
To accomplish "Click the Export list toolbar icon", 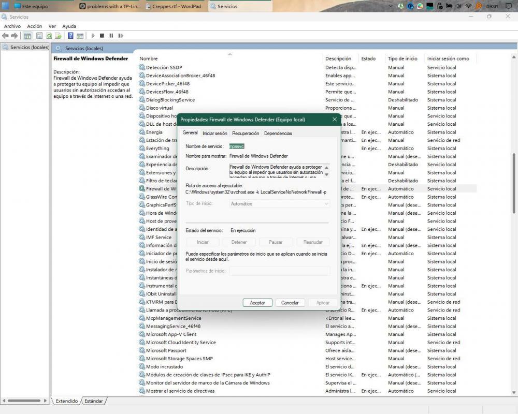I will point(59,36).
